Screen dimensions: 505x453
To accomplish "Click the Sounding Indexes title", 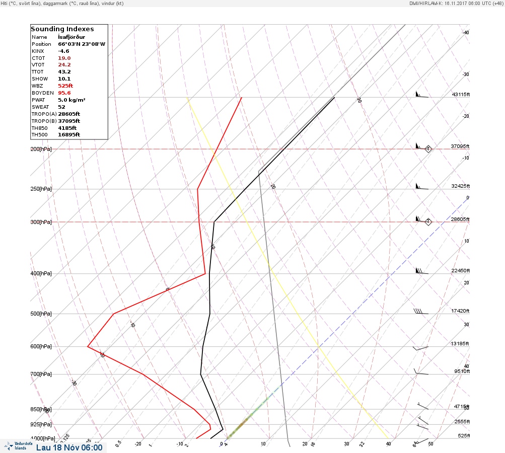I will click(x=62, y=29).
